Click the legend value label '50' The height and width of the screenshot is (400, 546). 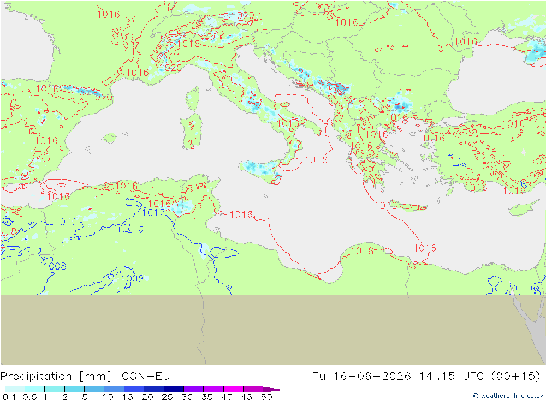click(x=266, y=397)
